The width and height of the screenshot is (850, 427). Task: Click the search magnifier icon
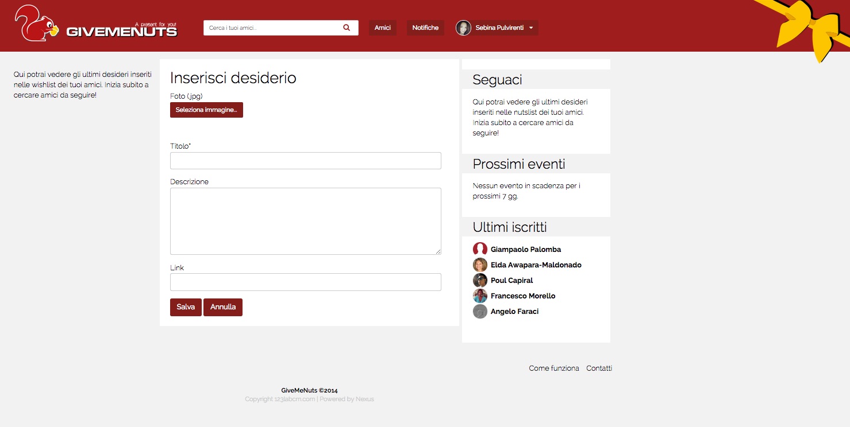(x=347, y=28)
